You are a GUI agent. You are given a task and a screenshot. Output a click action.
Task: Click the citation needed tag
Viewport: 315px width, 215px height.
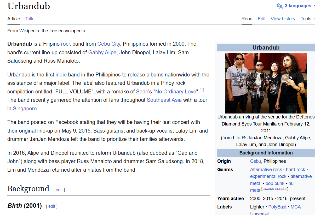coord(275,189)
